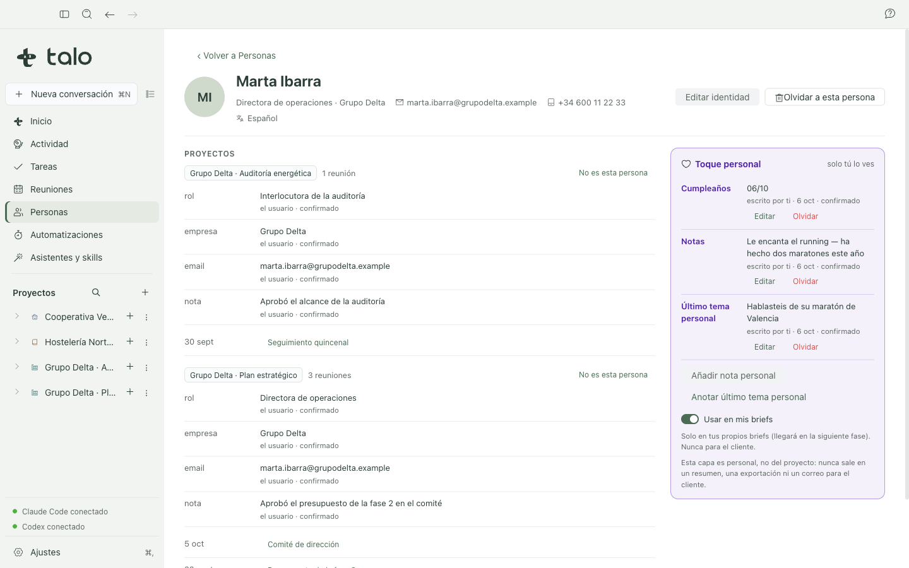Viewport: 909px width, 568px height.
Task: Open Asistentes y skills section
Action: (x=82, y=257)
